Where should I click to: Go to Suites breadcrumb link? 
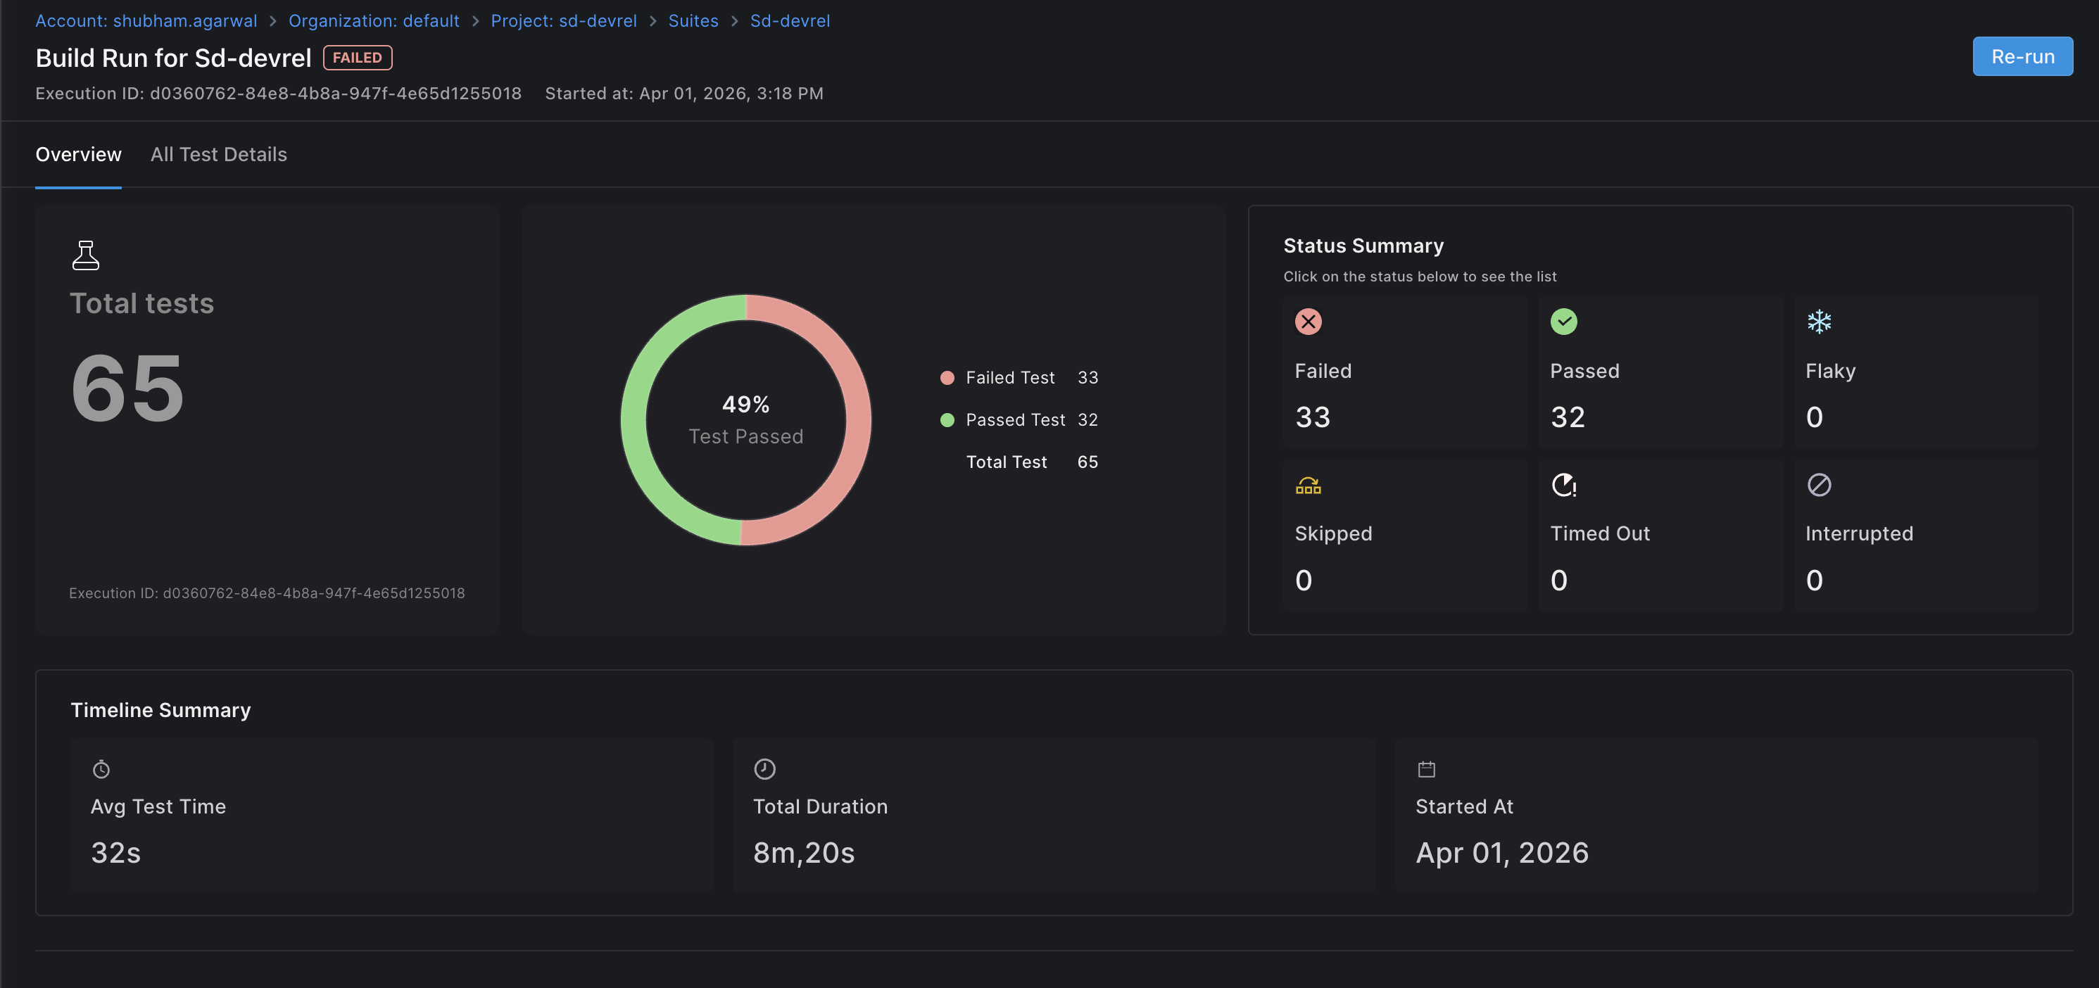[x=693, y=21]
